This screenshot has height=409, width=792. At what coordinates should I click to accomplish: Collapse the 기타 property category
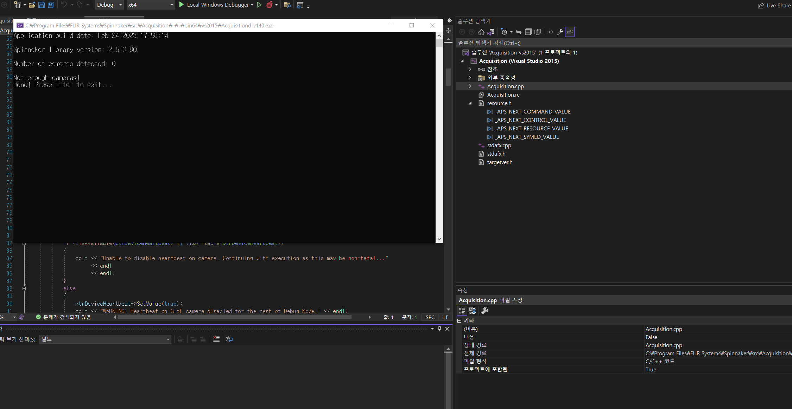(x=459, y=320)
